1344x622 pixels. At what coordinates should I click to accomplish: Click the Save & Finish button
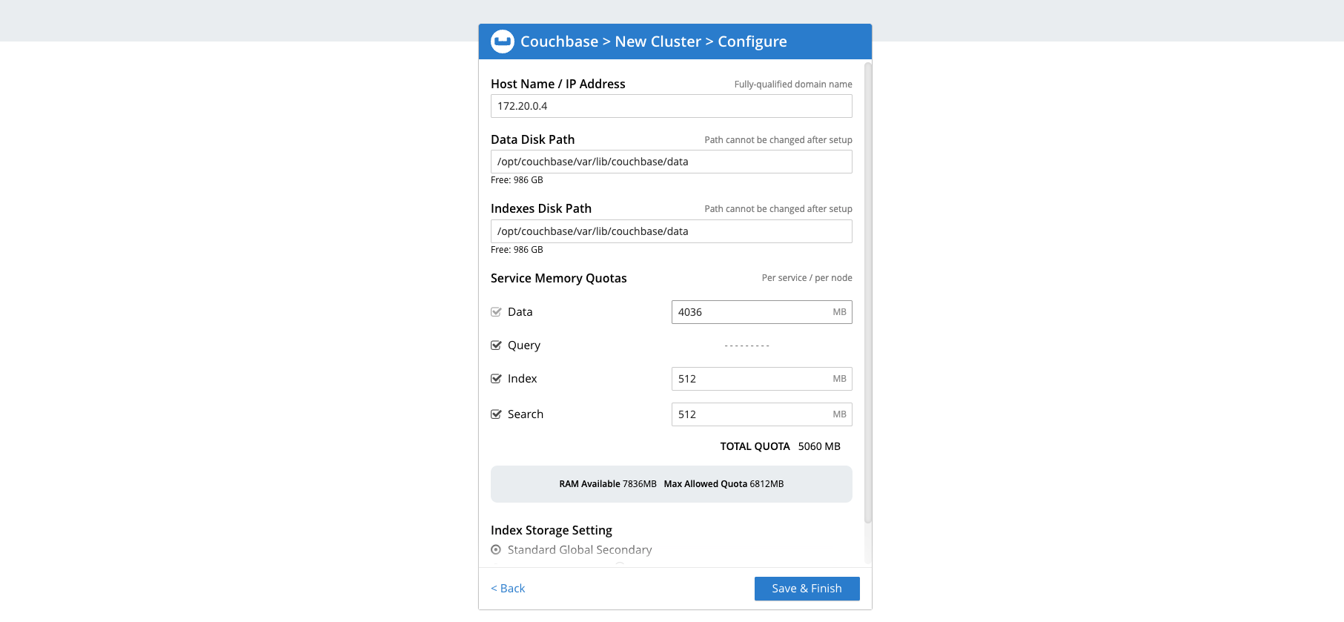pos(807,589)
